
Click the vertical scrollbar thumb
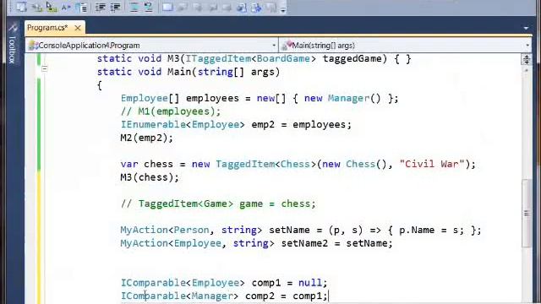point(527,213)
